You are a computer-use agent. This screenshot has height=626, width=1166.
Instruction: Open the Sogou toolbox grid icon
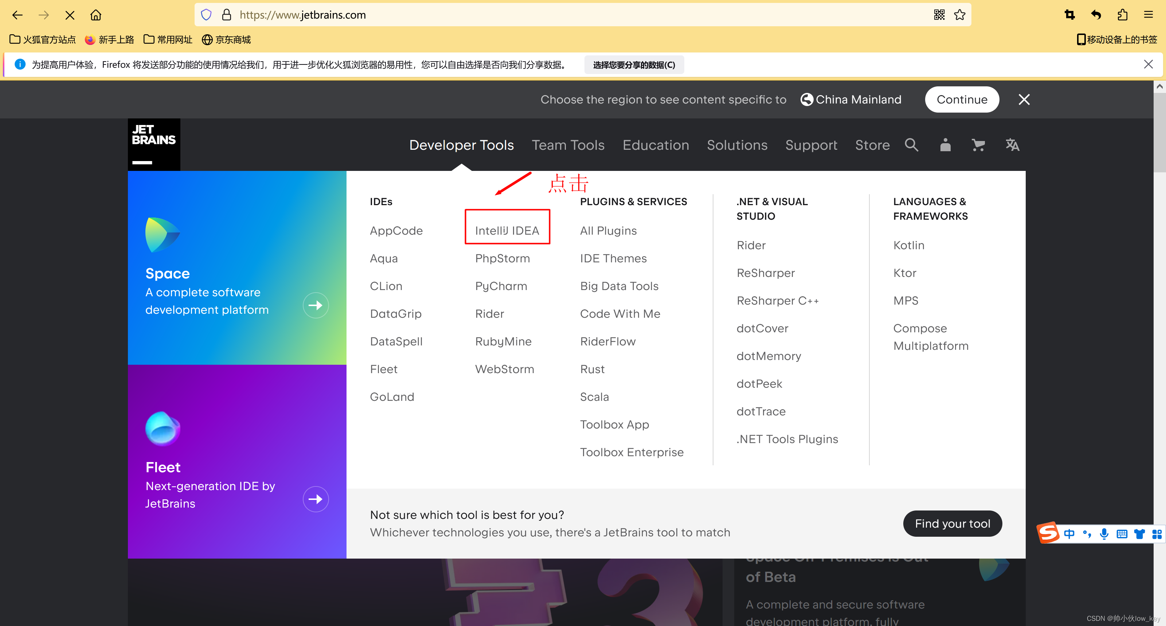tap(1157, 534)
